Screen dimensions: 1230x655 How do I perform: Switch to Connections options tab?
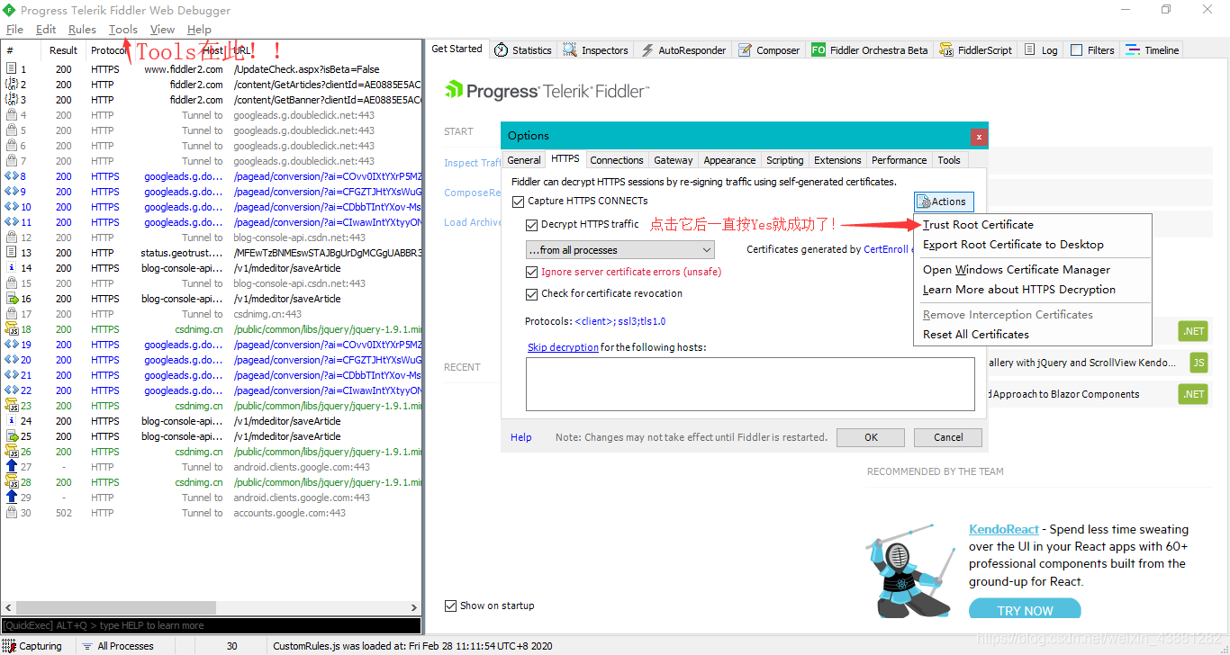(617, 160)
